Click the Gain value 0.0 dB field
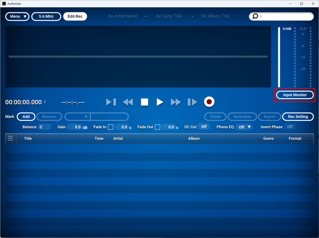This screenshot has height=238, width=319. 75,127
